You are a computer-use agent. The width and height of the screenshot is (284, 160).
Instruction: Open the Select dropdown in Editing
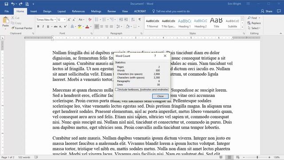254,28
